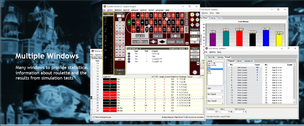Open the Designer menu
The image size is (304, 126).
(x=135, y=10)
